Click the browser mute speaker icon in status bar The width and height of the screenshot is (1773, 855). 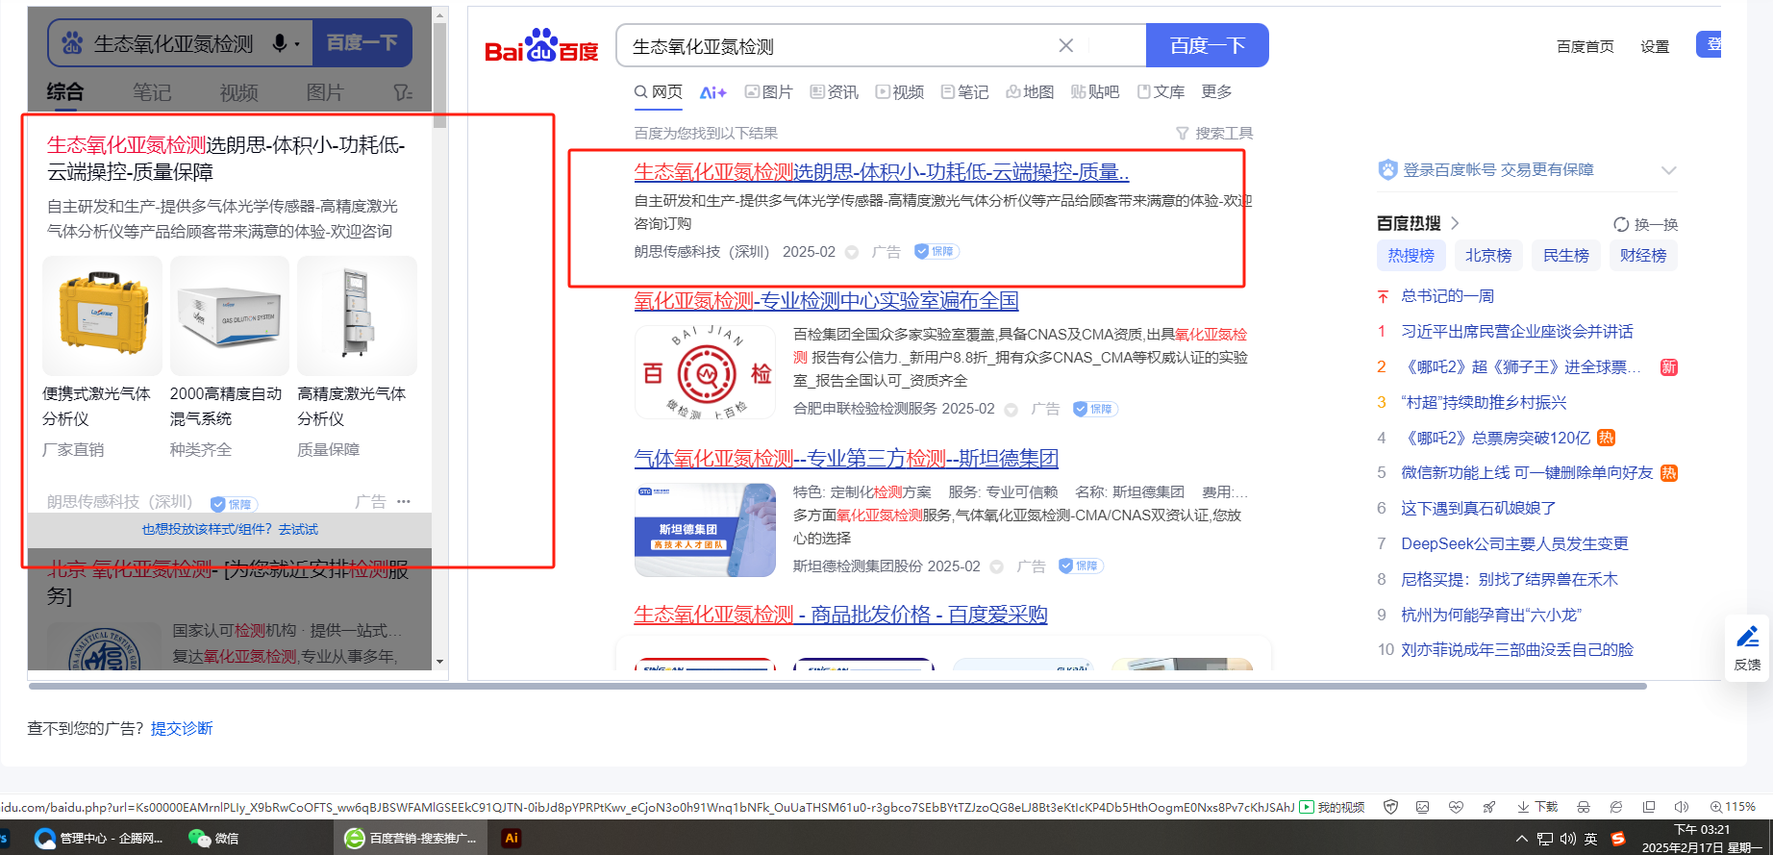tap(1682, 807)
